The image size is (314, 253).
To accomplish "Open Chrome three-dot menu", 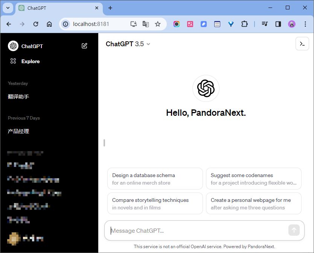I will (305, 24).
